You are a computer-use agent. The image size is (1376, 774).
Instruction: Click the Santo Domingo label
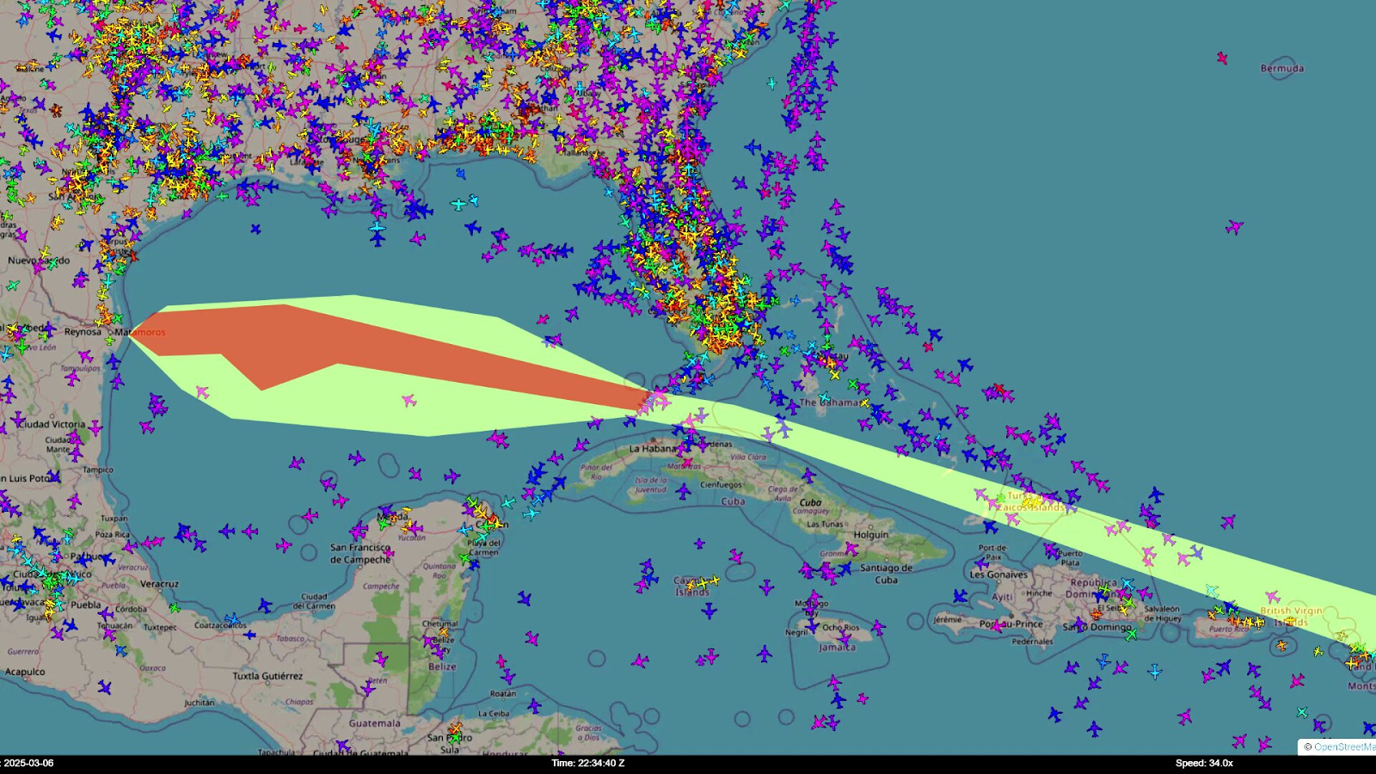(x=1096, y=627)
